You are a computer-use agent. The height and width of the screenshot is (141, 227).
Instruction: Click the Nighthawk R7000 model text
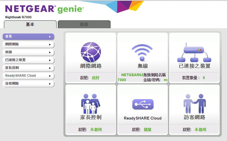pos(18,17)
